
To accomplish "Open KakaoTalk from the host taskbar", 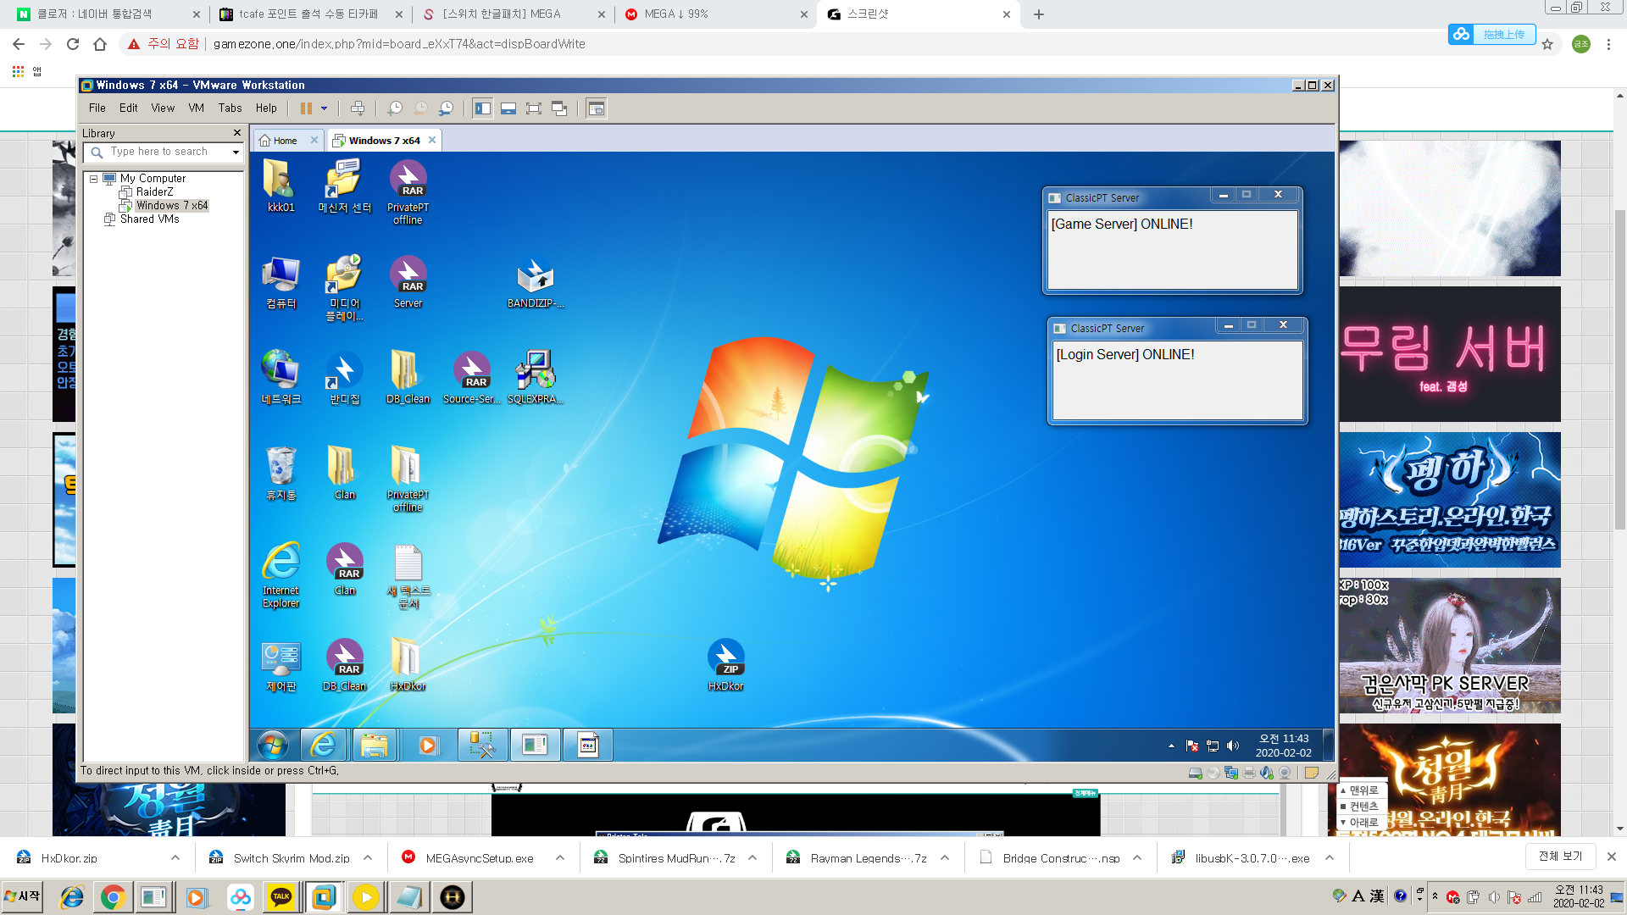I will [281, 896].
